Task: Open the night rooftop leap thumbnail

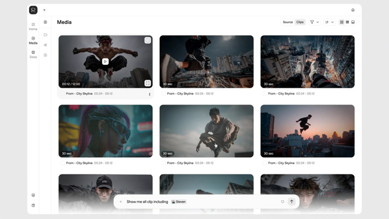Action: tap(207, 62)
